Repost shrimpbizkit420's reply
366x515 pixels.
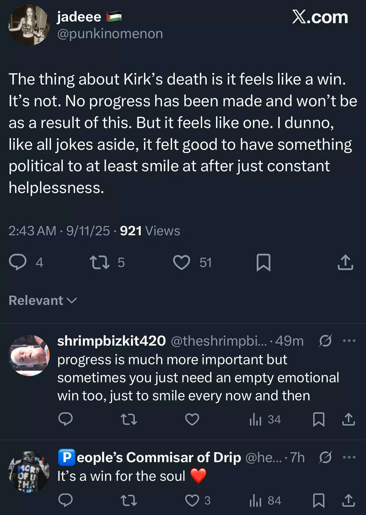[129, 419]
